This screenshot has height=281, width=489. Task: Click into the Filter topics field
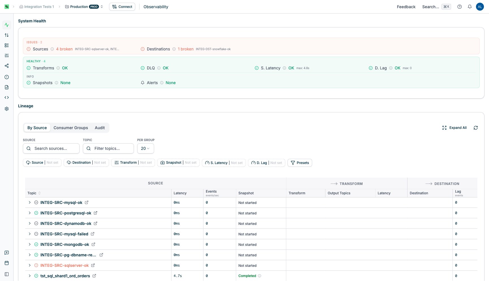pos(108,148)
